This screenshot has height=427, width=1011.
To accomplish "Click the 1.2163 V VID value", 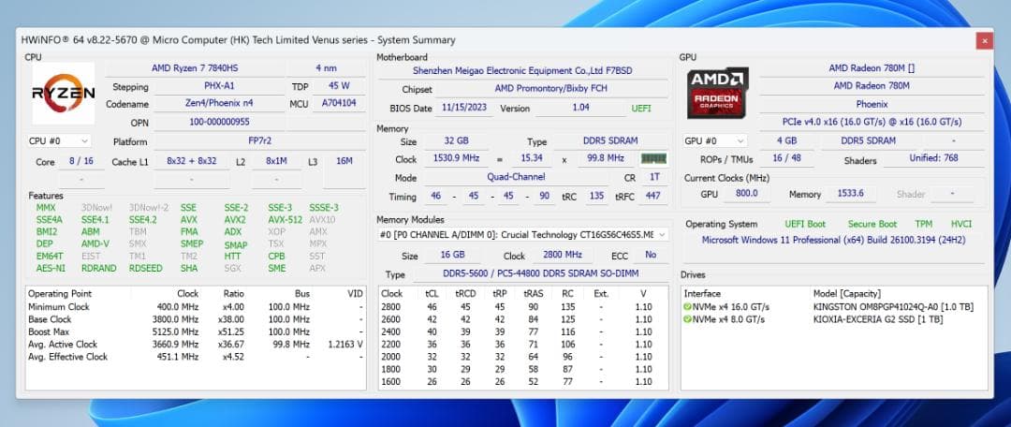I will pos(345,345).
